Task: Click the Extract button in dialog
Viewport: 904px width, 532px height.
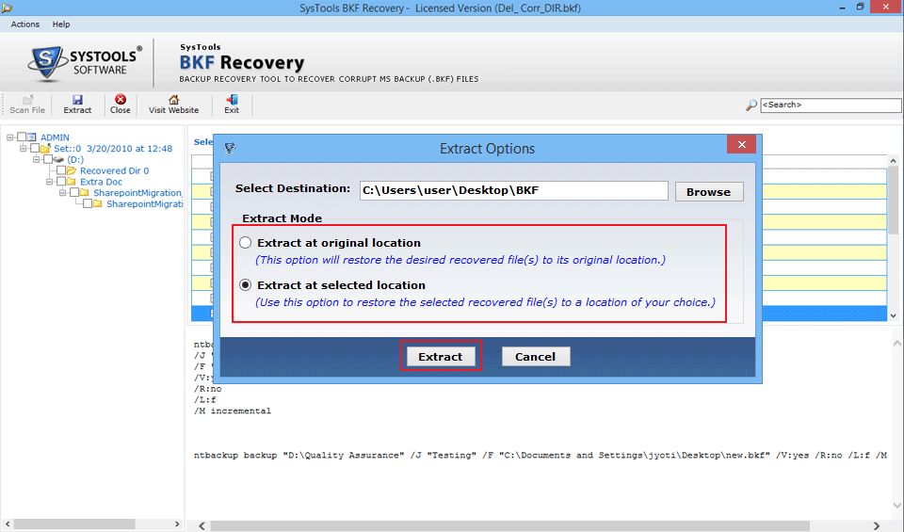Action: 441,356
